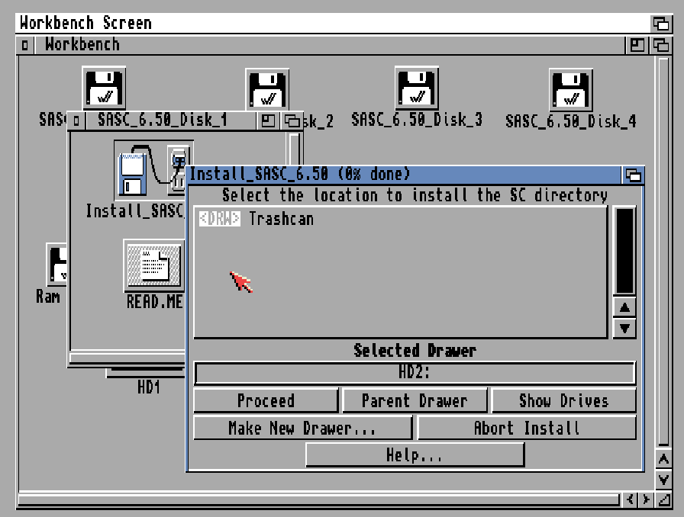Screen dimensions: 684x517
Task: Click the Workbench window vertical scrollbar
Action: coord(663,251)
